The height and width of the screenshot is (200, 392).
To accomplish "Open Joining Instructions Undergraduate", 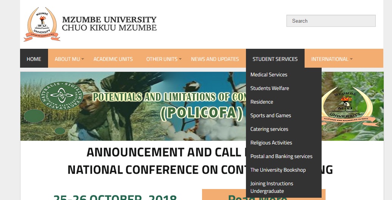I will coord(272,187).
